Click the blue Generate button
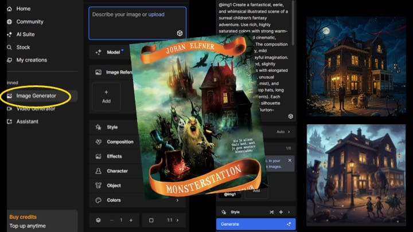Viewport: 413px width, 232px height. pyautogui.click(x=256, y=224)
